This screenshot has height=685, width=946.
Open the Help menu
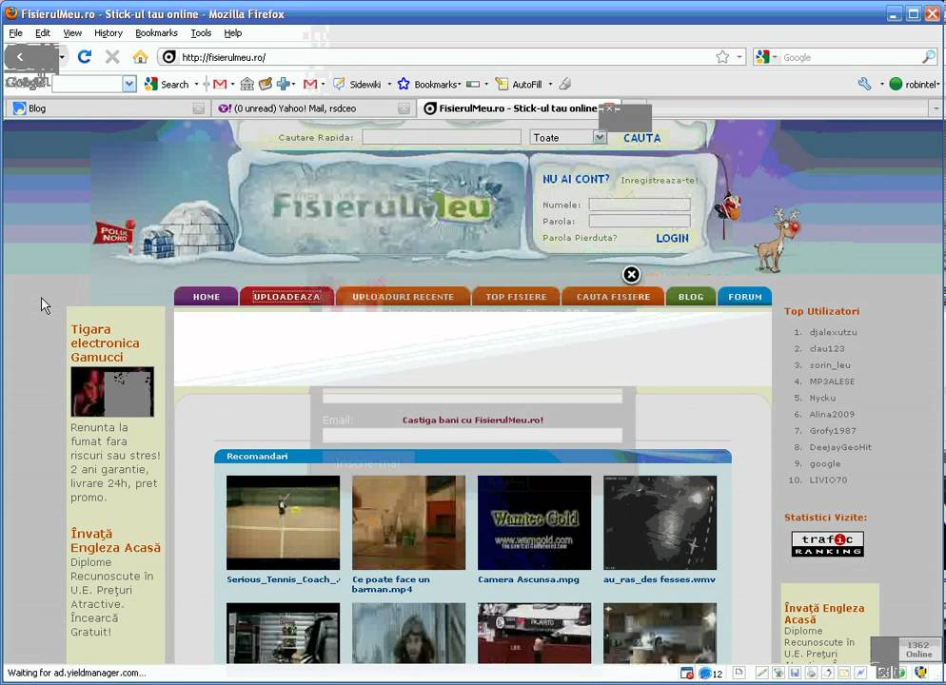(x=233, y=33)
